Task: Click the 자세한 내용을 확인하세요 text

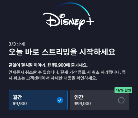Action: click(74, 78)
